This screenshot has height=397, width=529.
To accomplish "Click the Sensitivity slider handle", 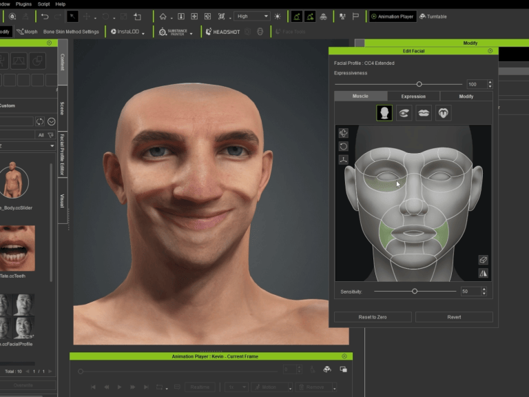I will coord(415,292).
